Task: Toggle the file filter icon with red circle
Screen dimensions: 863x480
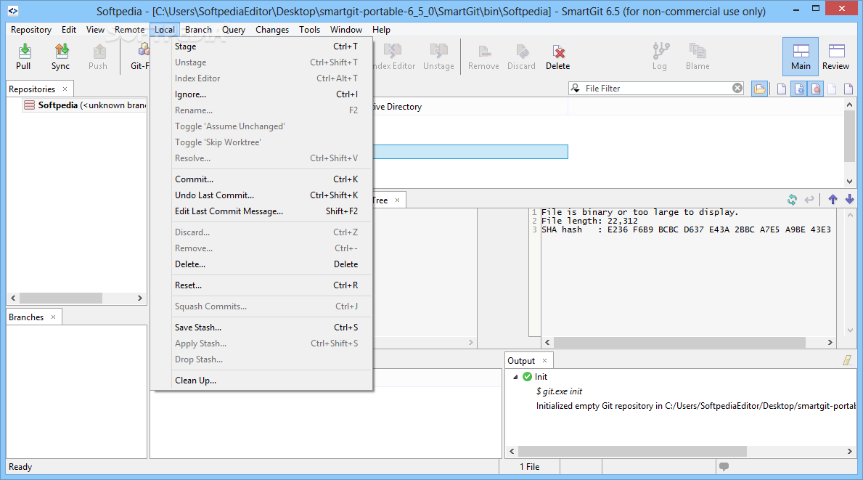Action: pos(816,89)
